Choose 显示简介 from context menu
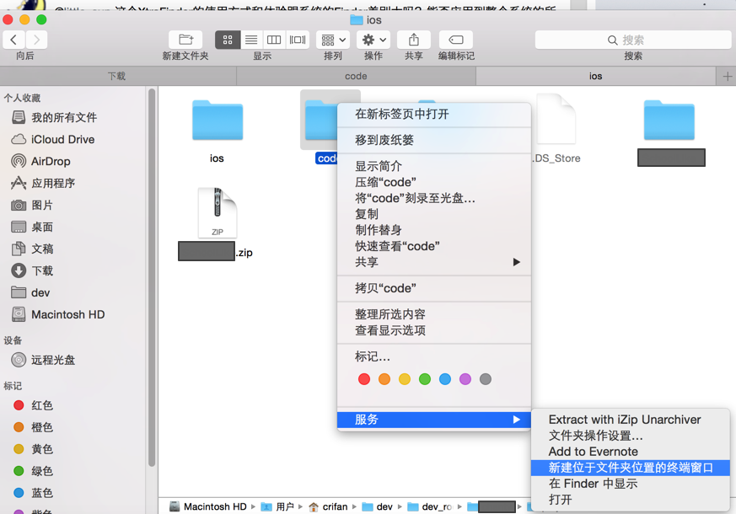The width and height of the screenshot is (736, 514). point(433,166)
